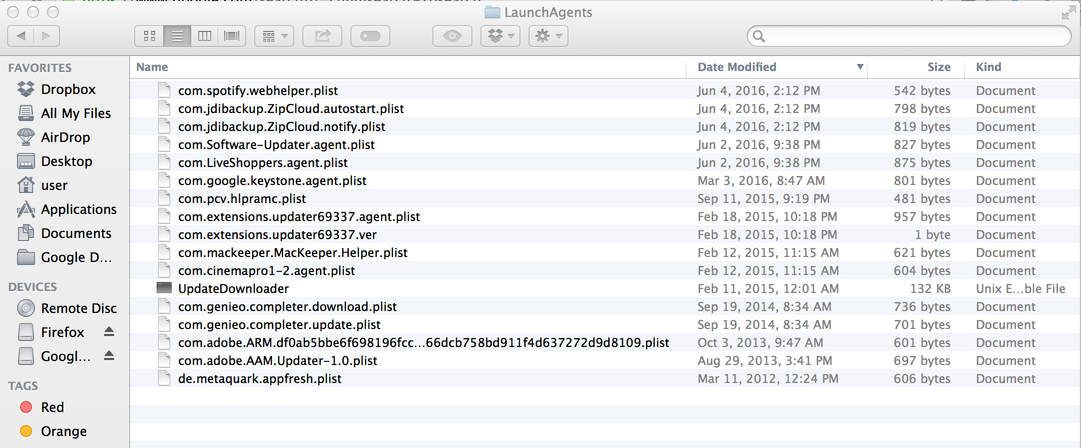Select com.LiveShoppers.agent.plist
Screen dimensions: 1081x448
click(x=263, y=162)
